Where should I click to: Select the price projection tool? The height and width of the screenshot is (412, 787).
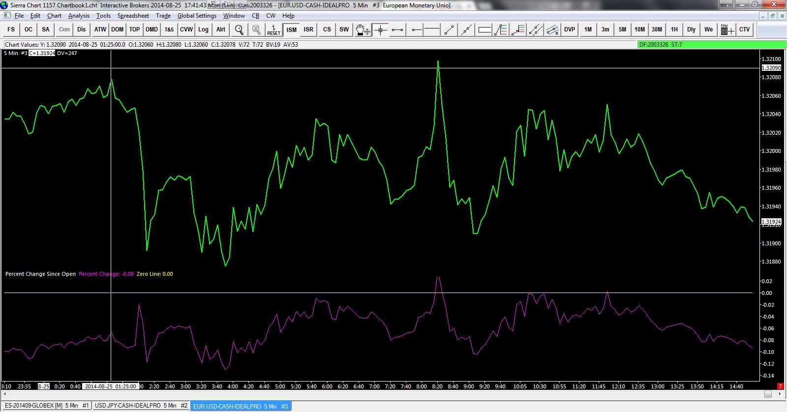(x=518, y=29)
